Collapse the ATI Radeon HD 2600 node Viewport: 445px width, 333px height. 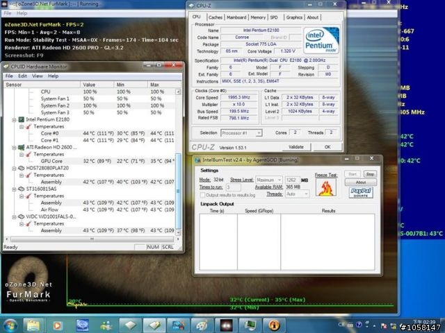(x=14, y=148)
